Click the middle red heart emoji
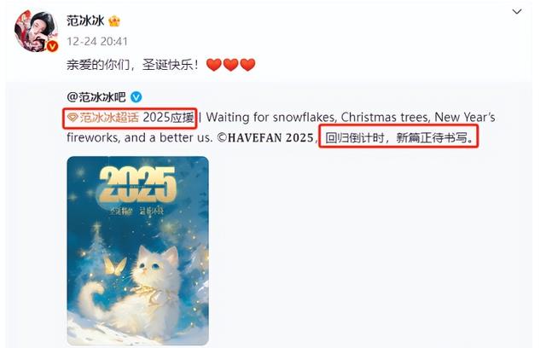Viewport: 546px width, 348px height. [230, 65]
